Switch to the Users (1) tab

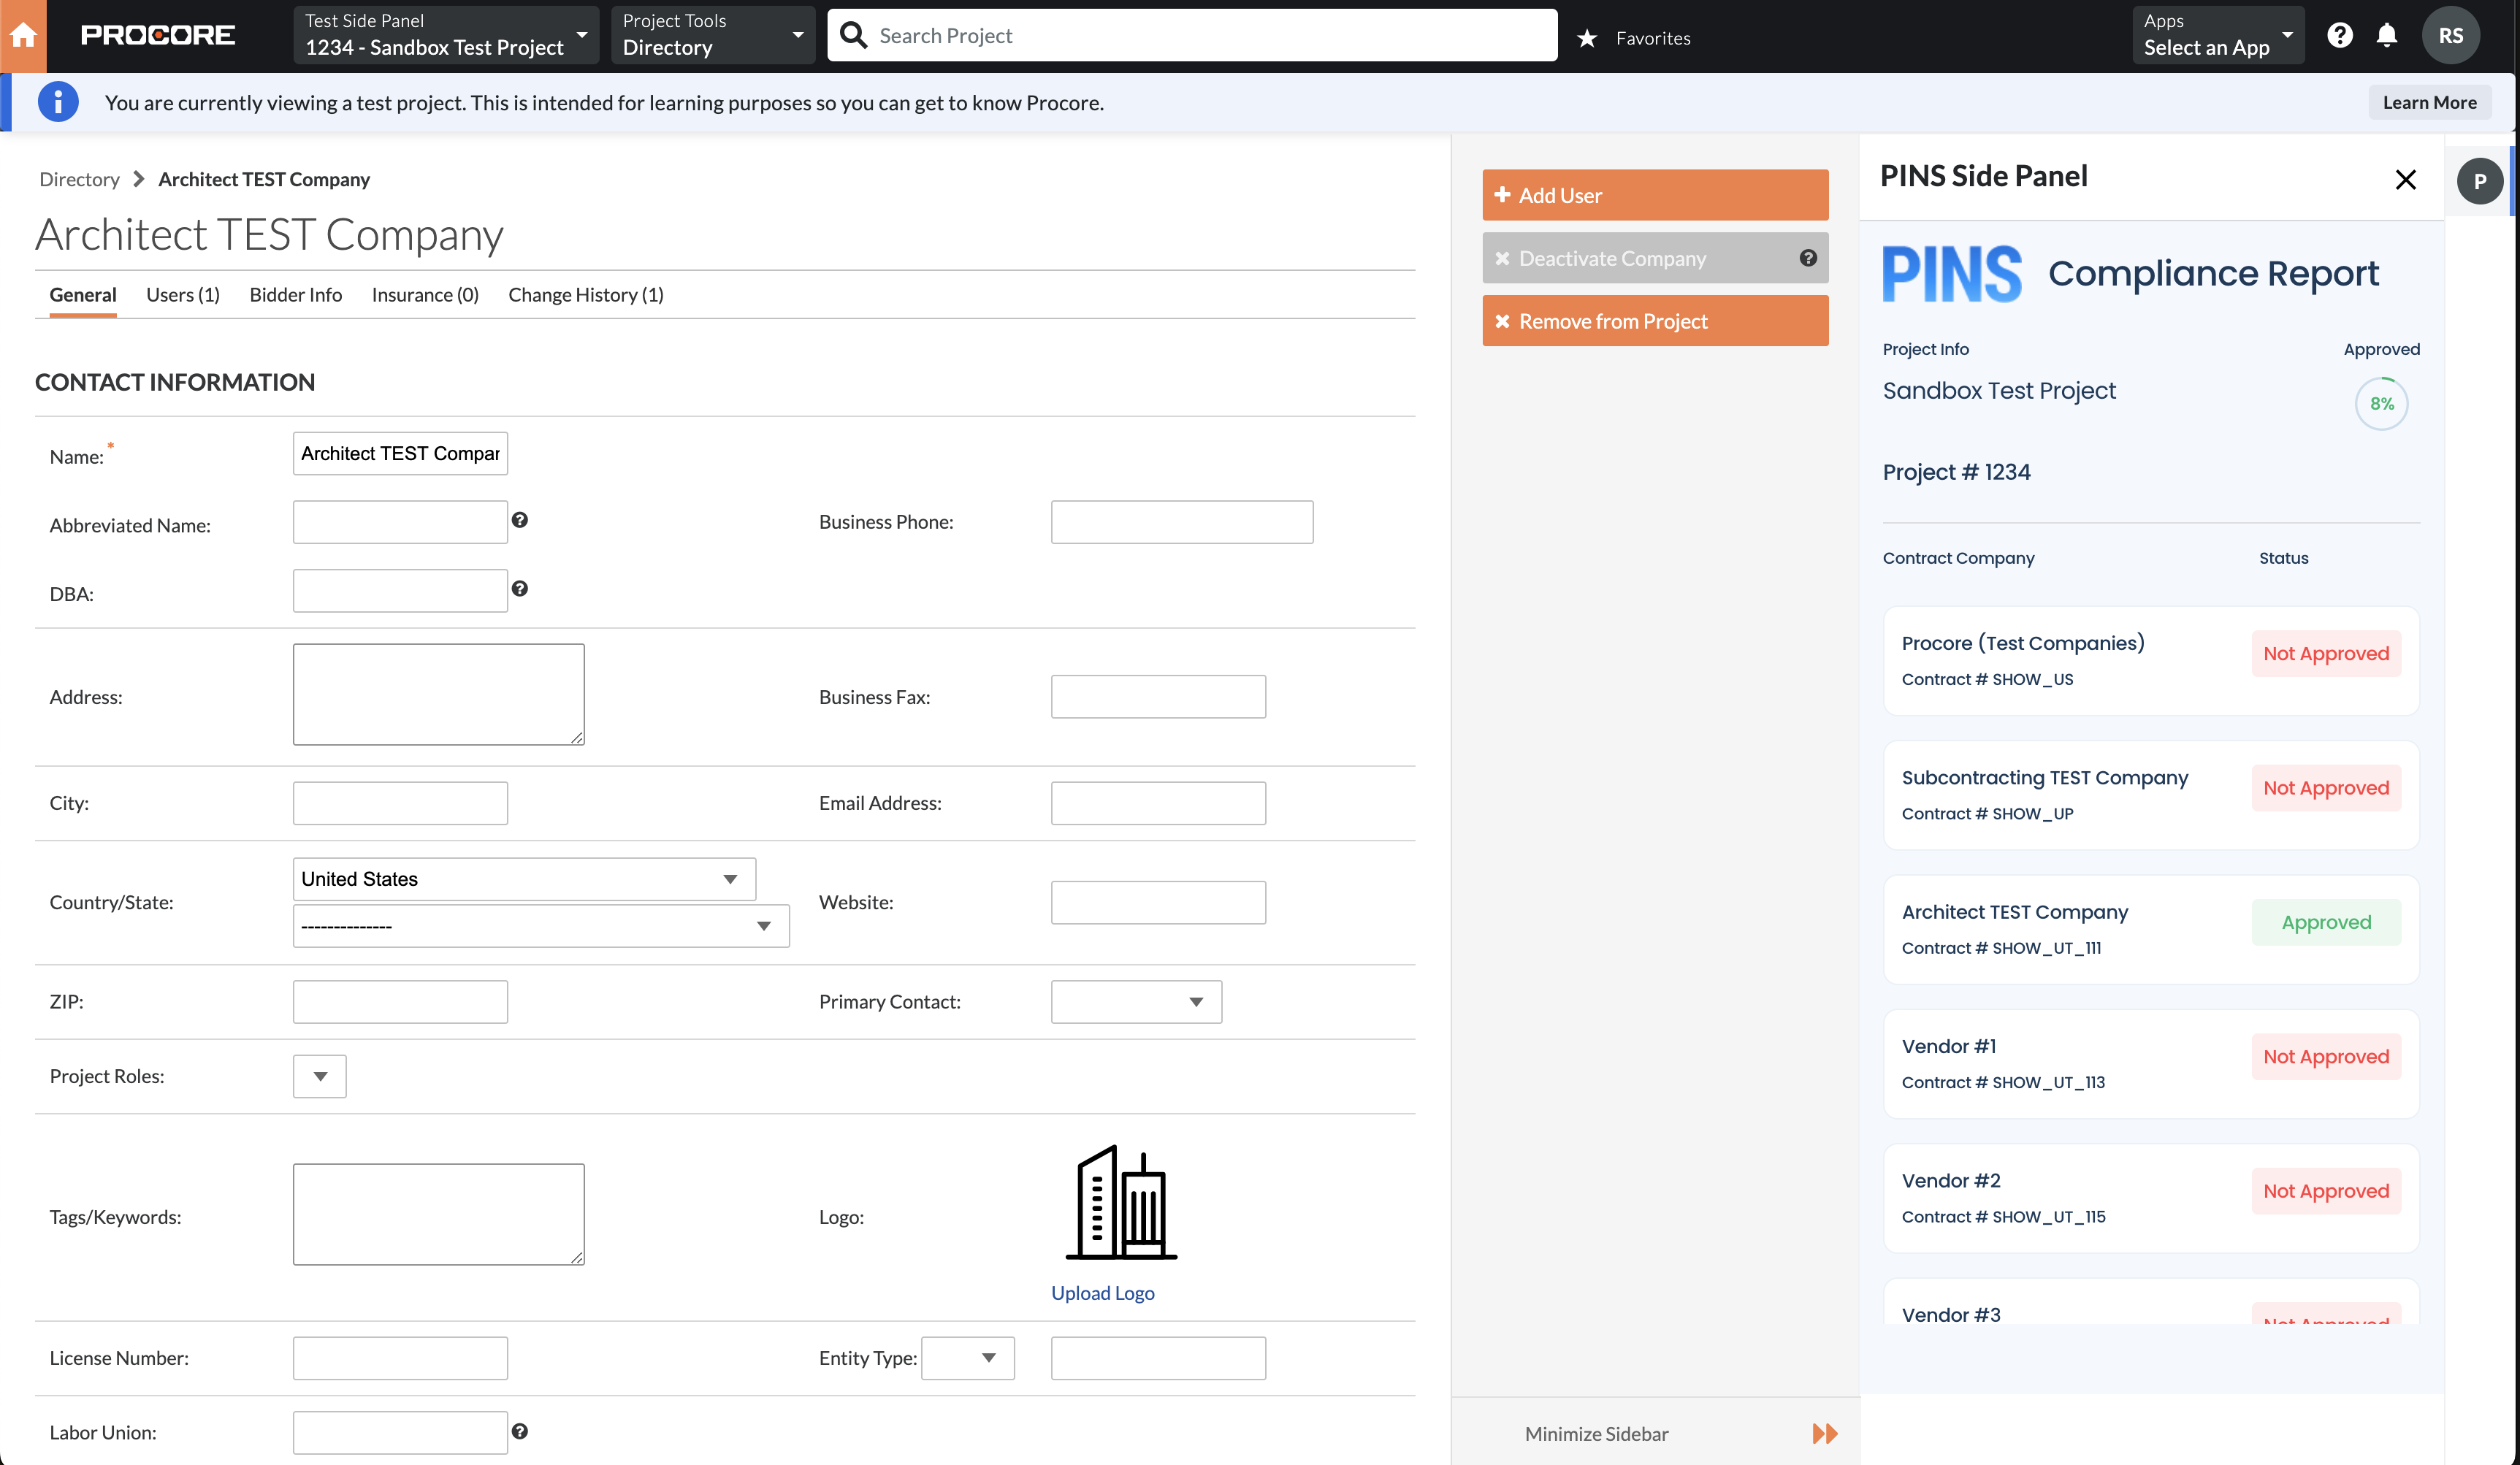coord(183,295)
